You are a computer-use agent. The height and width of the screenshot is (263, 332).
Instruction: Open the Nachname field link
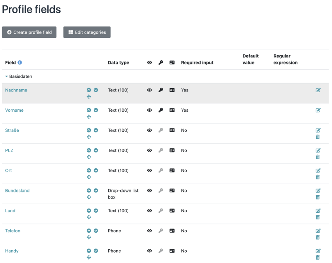pos(16,90)
